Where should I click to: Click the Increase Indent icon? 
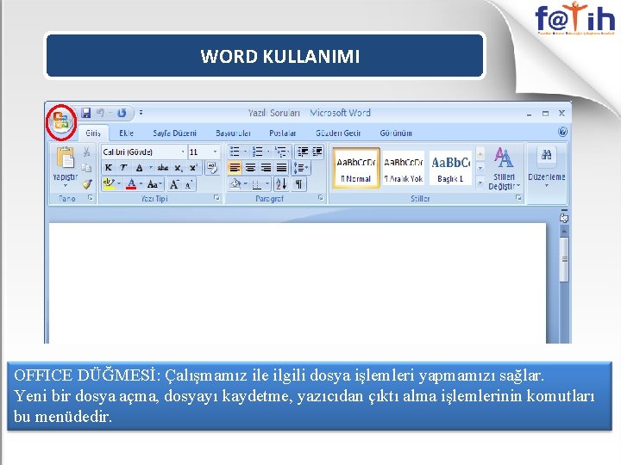pyautogui.click(x=317, y=152)
